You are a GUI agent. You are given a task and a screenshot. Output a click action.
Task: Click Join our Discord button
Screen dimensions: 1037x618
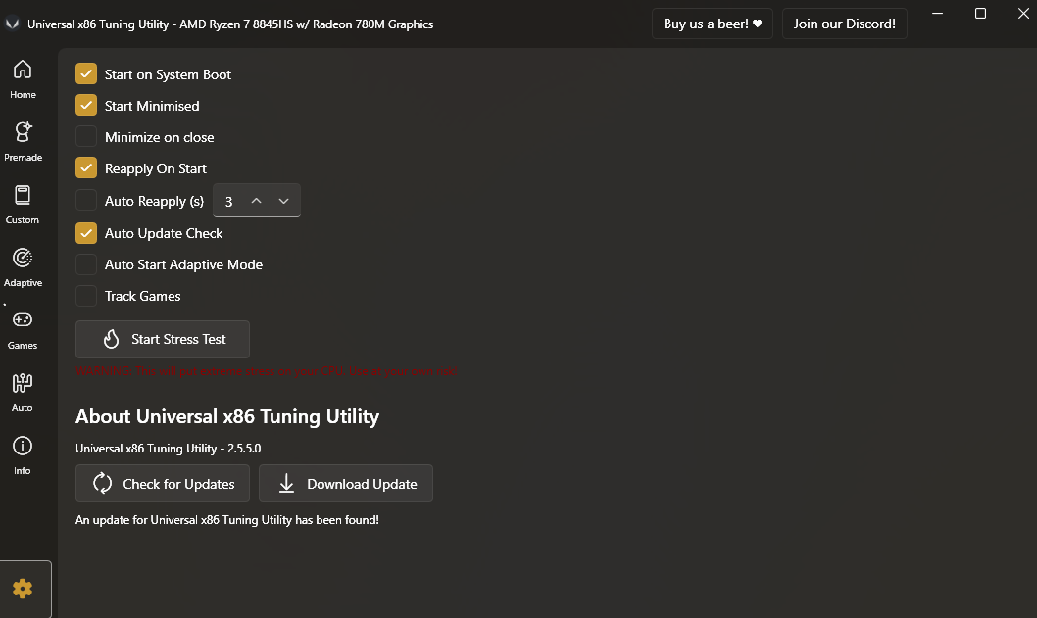coord(845,24)
